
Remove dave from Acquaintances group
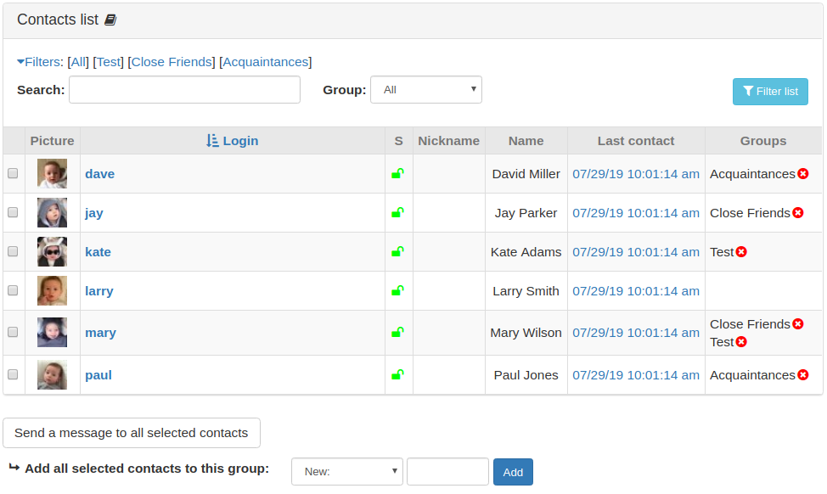click(x=802, y=173)
